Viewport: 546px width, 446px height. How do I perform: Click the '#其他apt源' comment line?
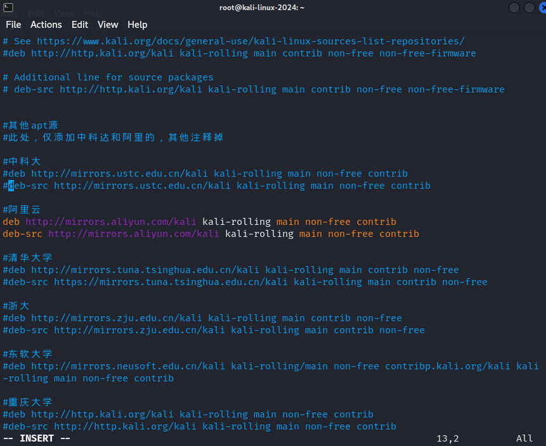click(x=30, y=125)
